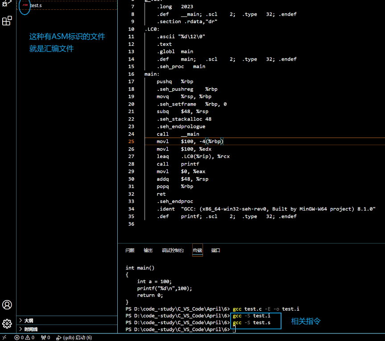Click the '.LC0:' label in the editor
The width and height of the screenshot is (385, 341).
point(152,29)
